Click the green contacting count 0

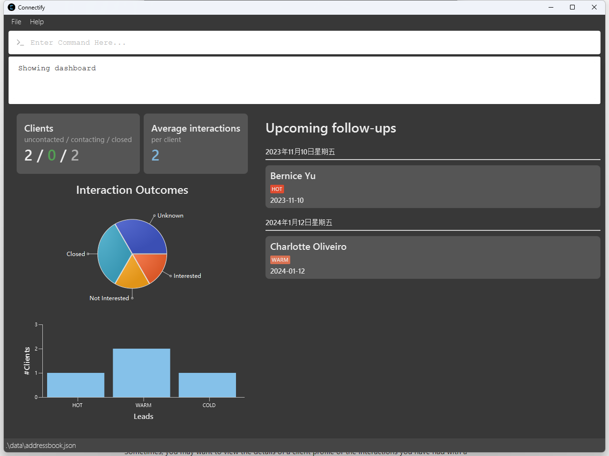[x=52, y=155]
